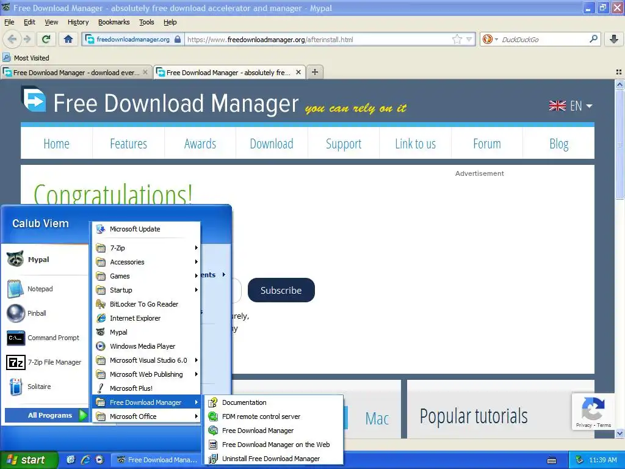
Task: Open the Edit menu
Action: 29,22
